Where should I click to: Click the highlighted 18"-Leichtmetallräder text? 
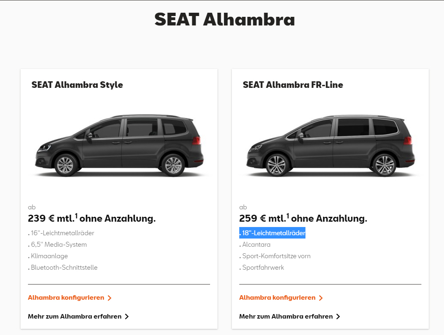pos(273,233)
